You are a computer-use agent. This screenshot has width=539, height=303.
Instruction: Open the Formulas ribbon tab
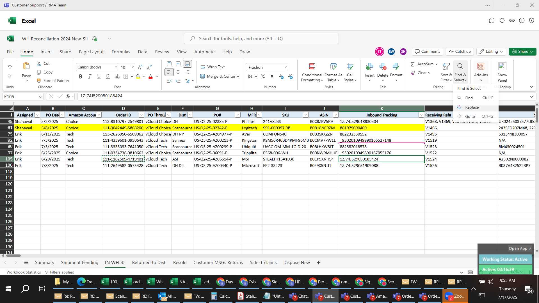tap(121, 52)
